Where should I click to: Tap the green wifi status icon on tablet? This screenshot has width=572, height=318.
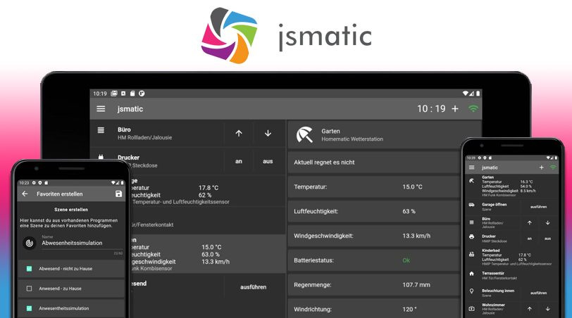click(x=473, y=108)
